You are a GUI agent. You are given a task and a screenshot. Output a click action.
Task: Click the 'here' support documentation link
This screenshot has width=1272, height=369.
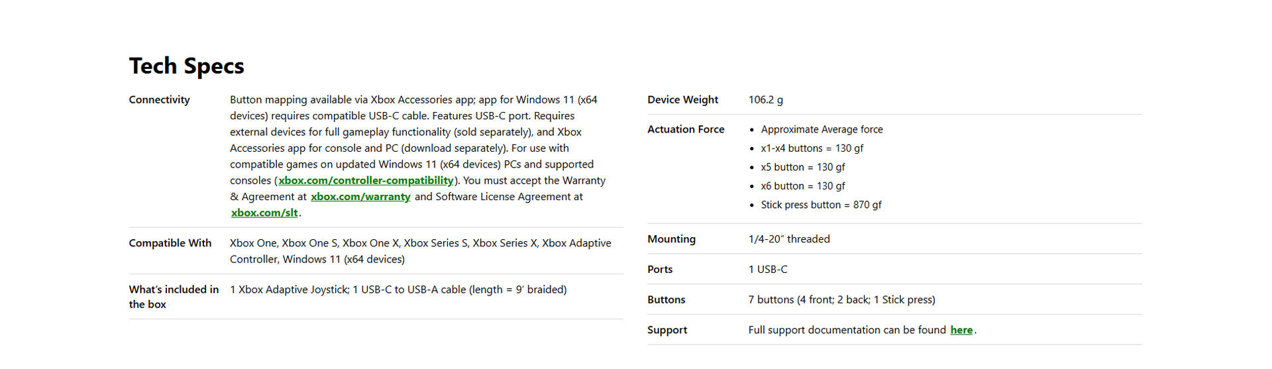pyautogui.click(x=961, y=330)
